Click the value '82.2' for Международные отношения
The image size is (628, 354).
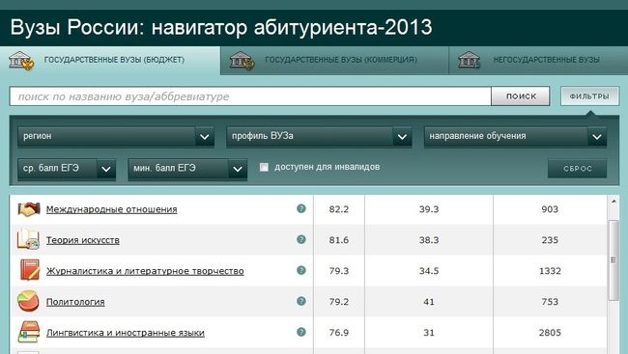[x=339, y=209]
